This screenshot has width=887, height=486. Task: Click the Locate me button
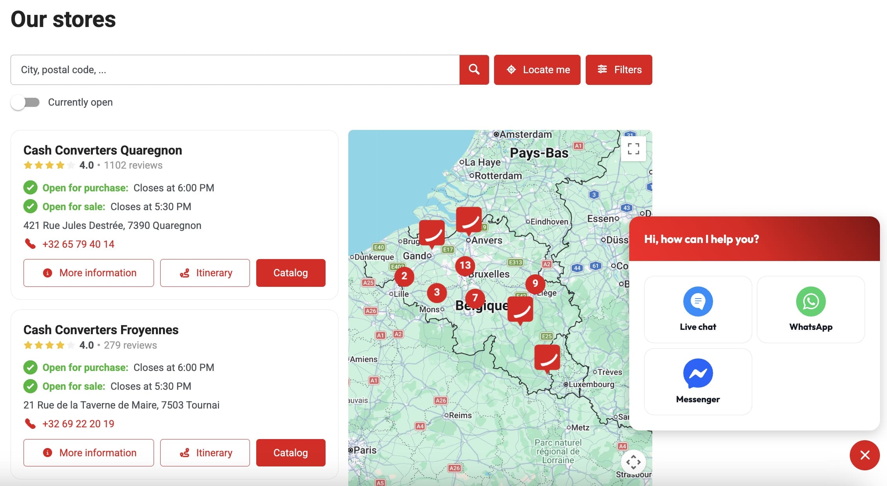tap(537, 70)
